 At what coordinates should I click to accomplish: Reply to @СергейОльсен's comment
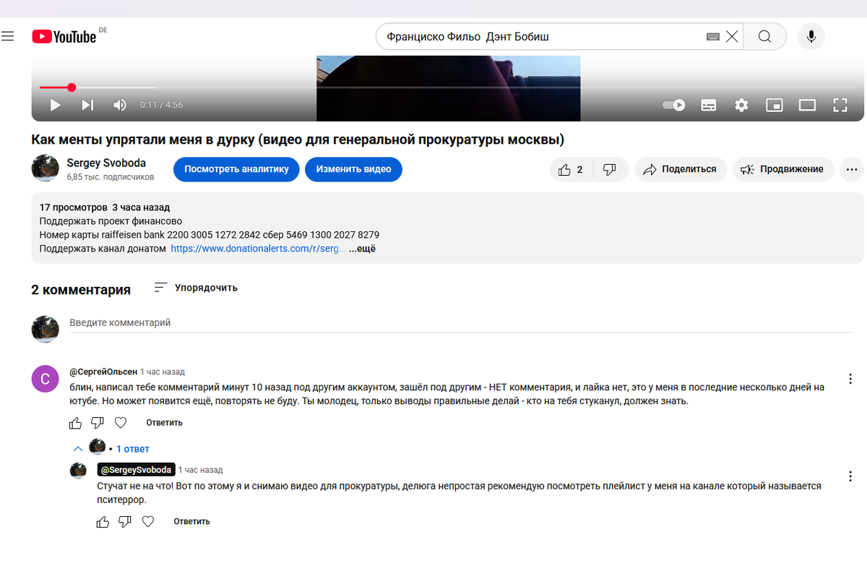click(164, 423)
